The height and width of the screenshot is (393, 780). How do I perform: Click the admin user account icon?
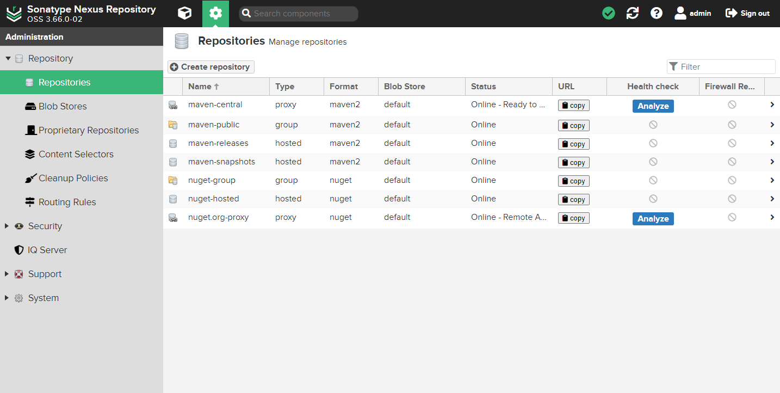pos(680,14)
